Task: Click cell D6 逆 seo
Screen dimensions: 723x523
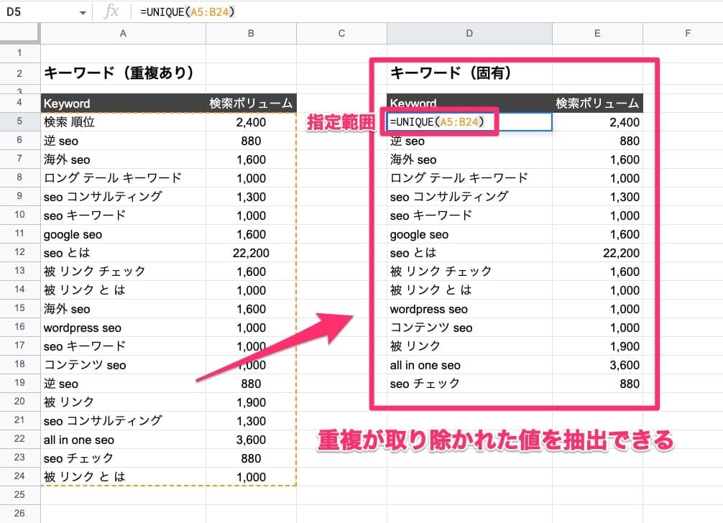Action: (x=469, y=141)
